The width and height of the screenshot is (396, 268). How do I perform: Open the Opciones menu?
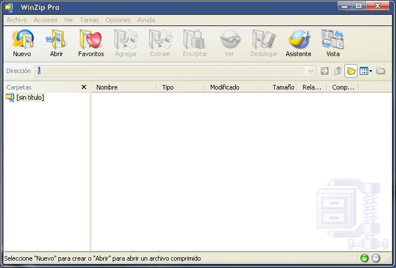pyautogui.click(x=118, y=20)
